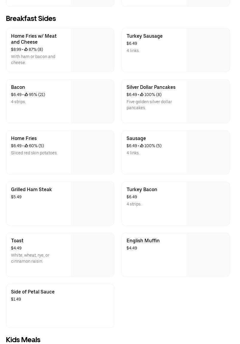Viewport: 240px width, 344px height.
Task: Select thumbs-up icon on the Sausage 100% (5) rating
Action: click(x=142, y=146)
